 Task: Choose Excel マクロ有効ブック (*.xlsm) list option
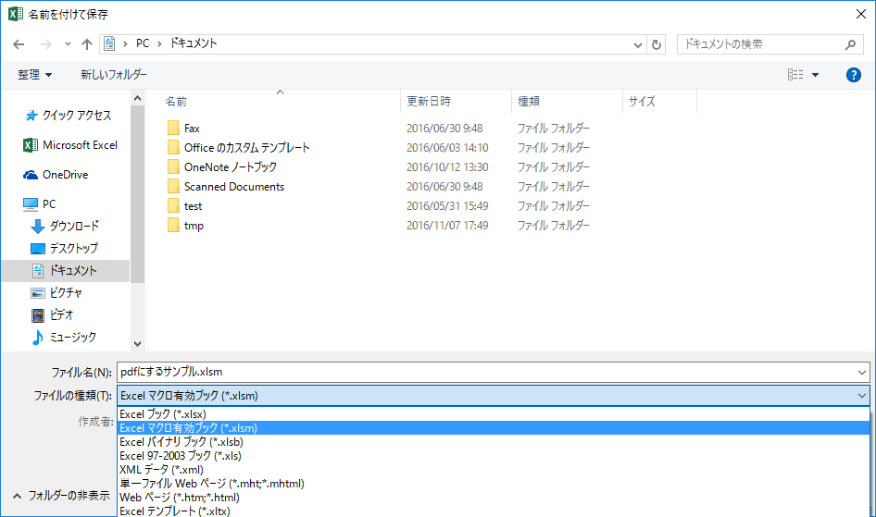pyautogui.click(x=494, y=428)
